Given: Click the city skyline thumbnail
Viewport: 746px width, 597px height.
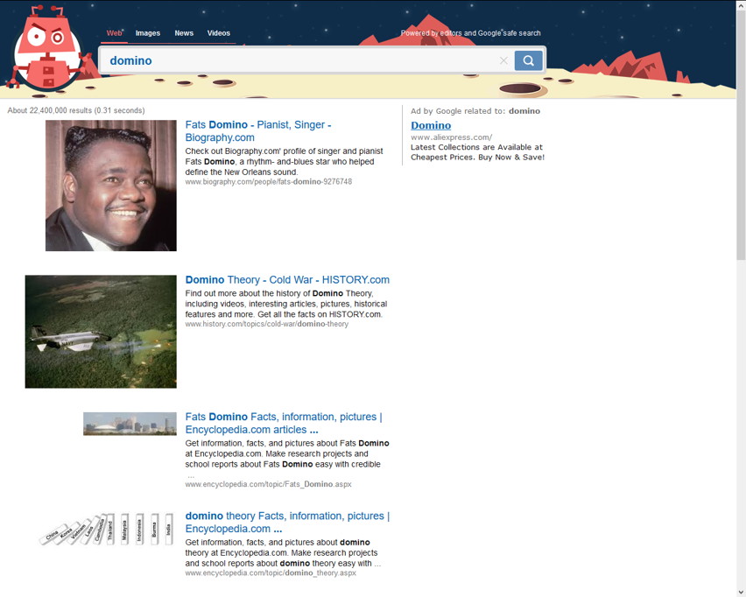Looking at the screenshot, I should pos(130,424).
